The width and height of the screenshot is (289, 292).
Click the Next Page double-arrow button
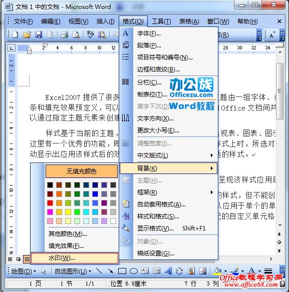pos(279,251)
